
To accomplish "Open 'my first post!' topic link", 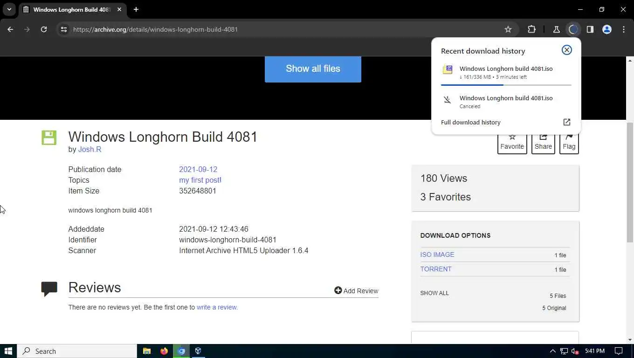I will point(200,180).
